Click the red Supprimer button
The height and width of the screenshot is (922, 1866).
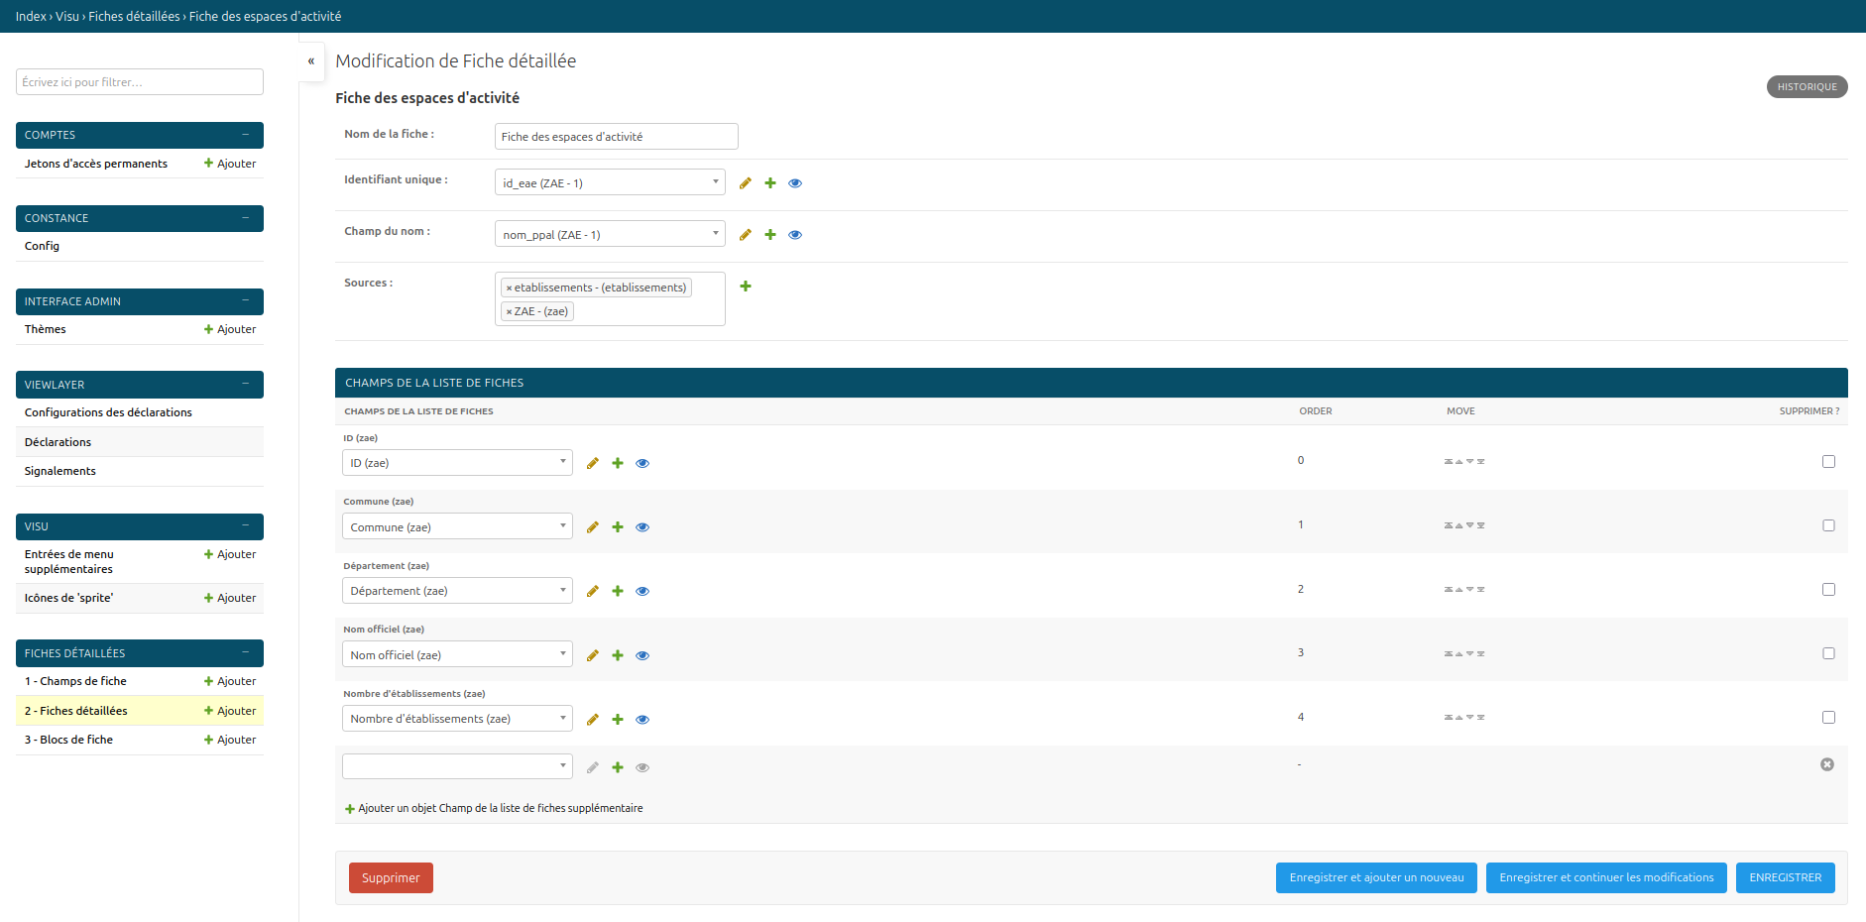(391, 878)
